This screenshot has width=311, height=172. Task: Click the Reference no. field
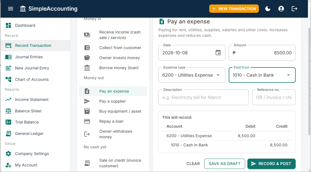click(x=274, y=97)
